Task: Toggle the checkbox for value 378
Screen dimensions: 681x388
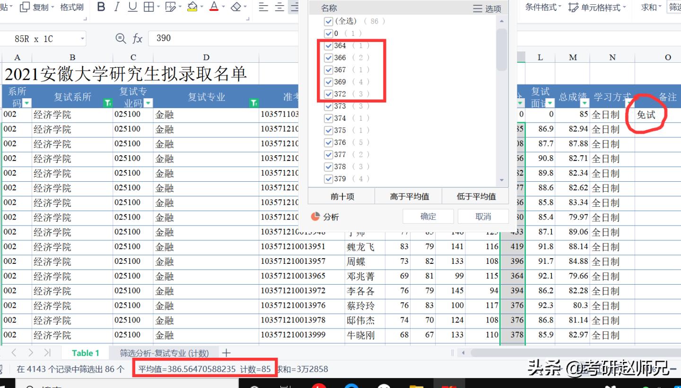Action: (329, 166)
